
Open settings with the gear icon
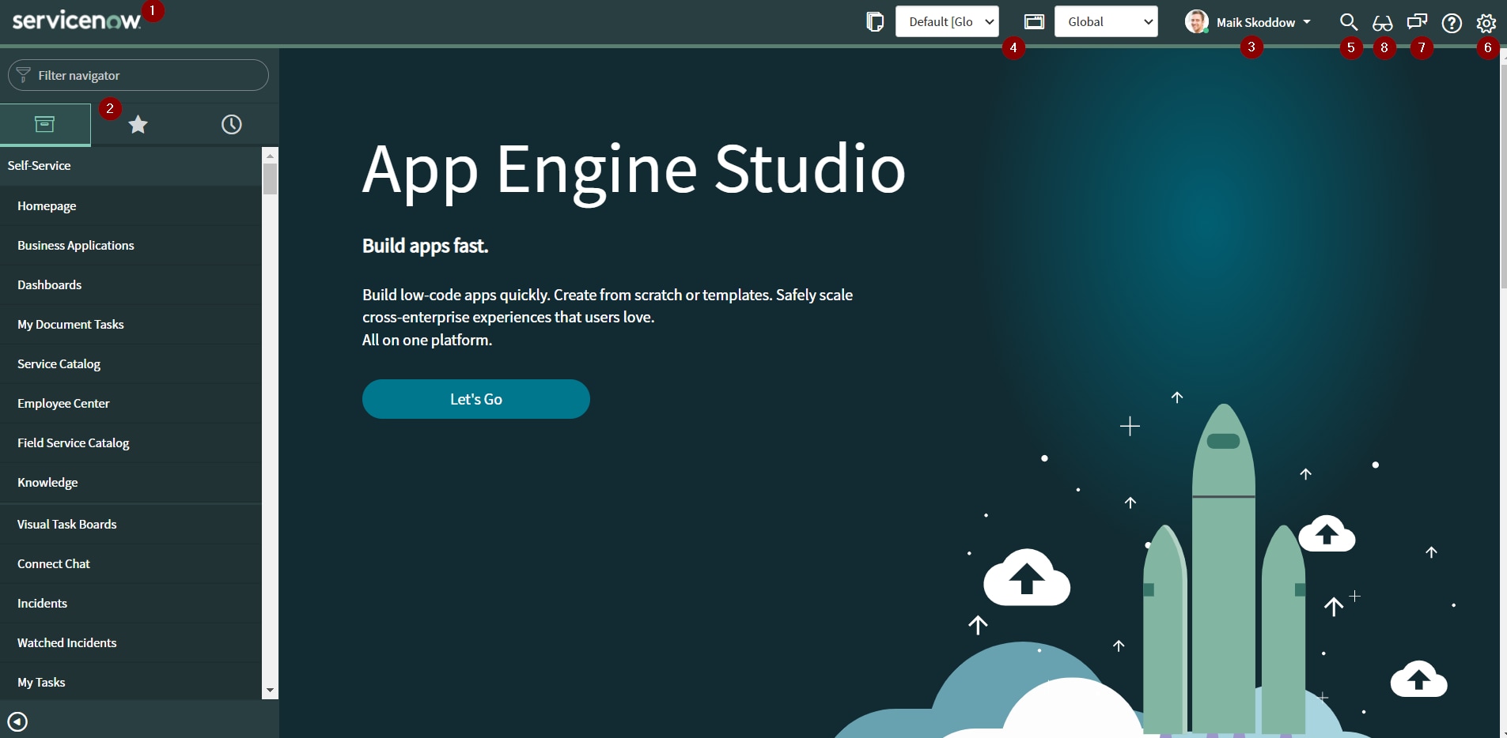1487,21
